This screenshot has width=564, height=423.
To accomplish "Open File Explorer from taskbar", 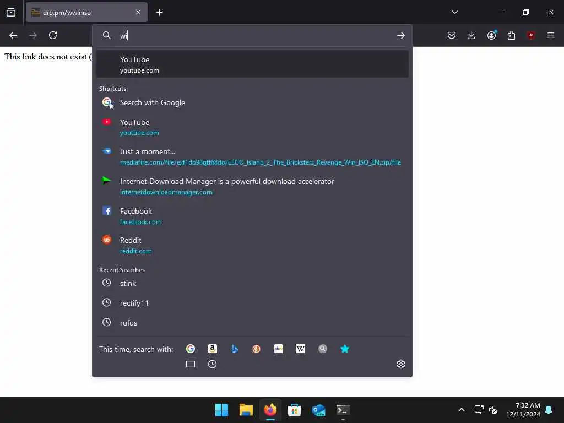I will 246,410.
